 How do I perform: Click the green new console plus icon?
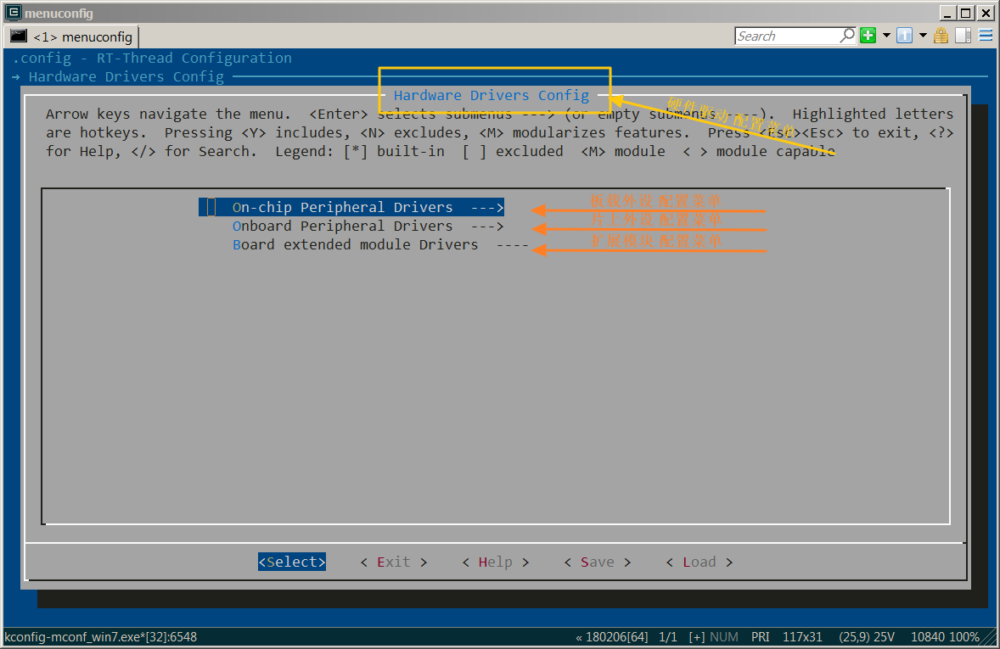pos(868,36)
